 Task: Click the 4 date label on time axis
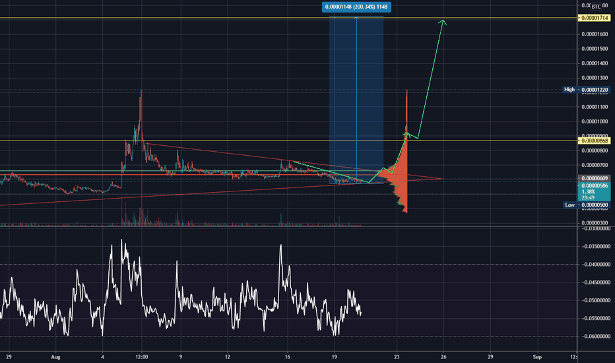102,357
